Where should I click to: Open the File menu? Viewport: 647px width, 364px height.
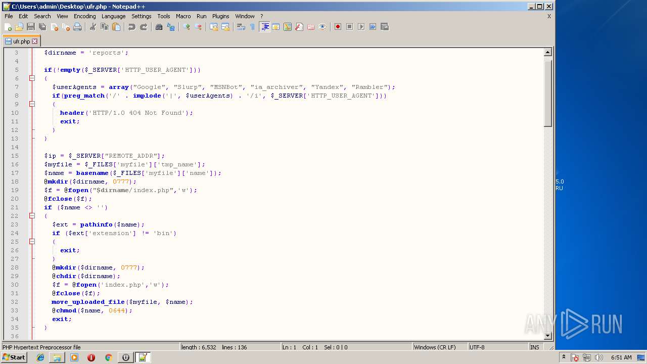[x=9, y=16]
